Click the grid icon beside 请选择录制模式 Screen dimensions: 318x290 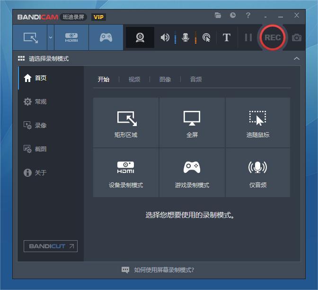(x=21, y=59)
